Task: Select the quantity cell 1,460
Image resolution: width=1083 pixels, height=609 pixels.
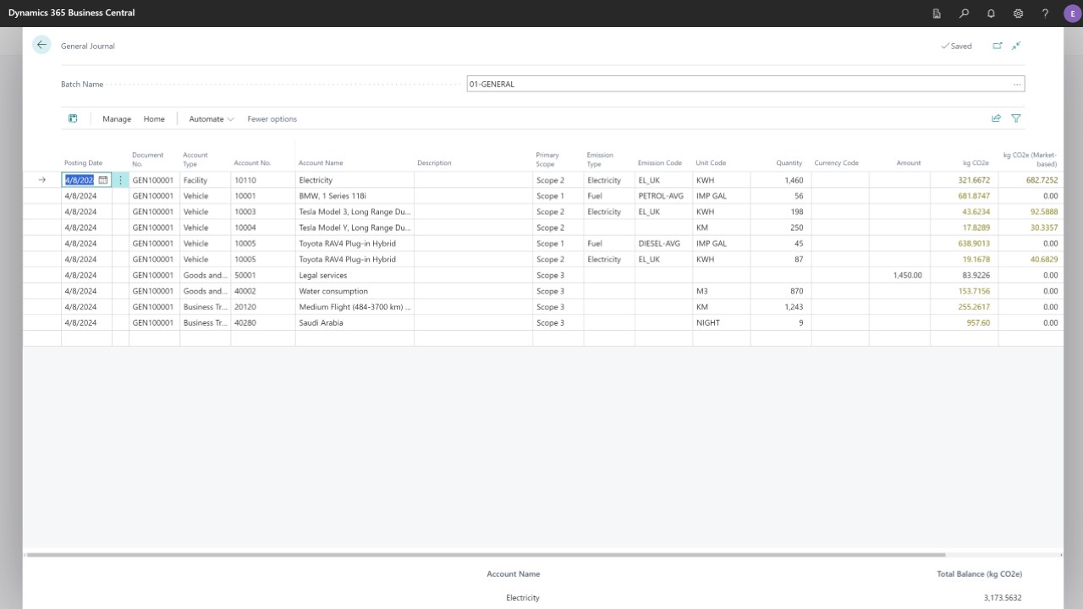Action: tap(781, 180)
